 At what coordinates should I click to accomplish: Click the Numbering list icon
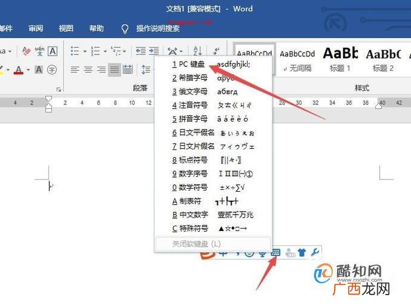(x=95, y=51)
